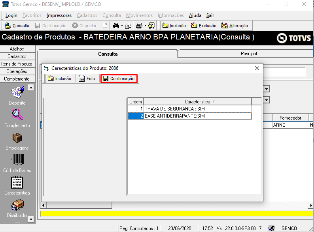Screen dimensions: 314x232
Task: Open the printer dropdown arrow
Action: click(x=145, y=26)
